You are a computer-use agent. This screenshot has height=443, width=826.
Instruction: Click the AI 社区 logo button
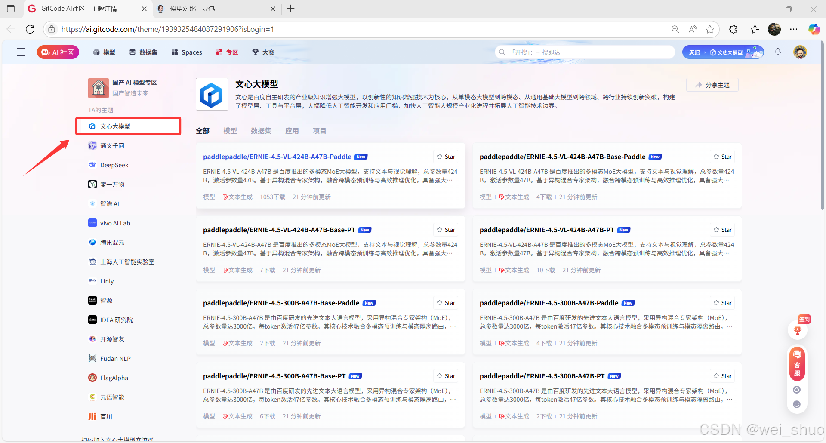[x=58, y=52]
